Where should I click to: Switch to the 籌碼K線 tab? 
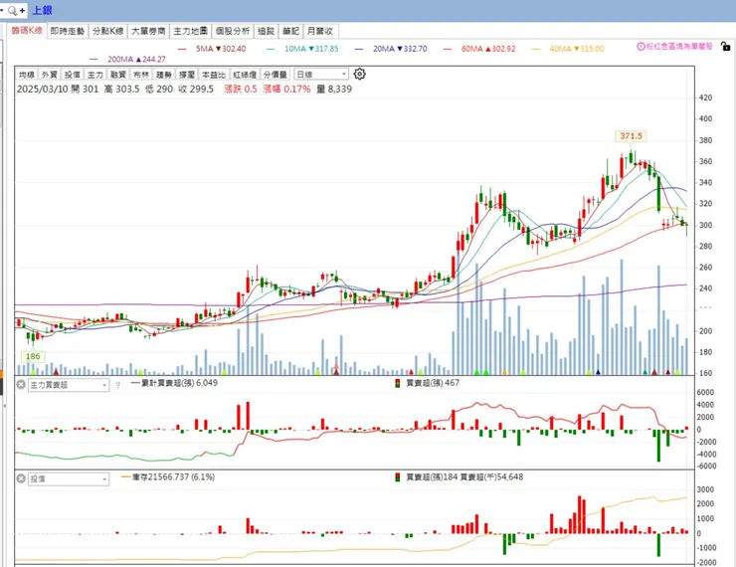coord(27,31)
